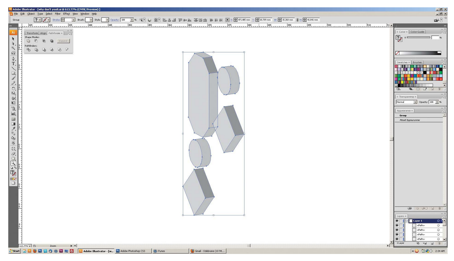Switch to the Transform tab
454x261 pixels.
[x=32, y=33]
